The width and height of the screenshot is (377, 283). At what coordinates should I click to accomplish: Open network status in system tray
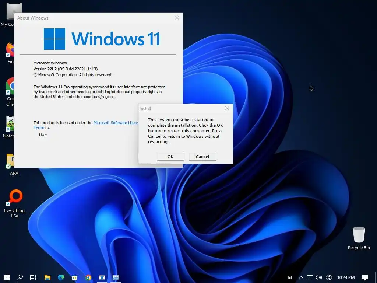(x=310, y=277)
